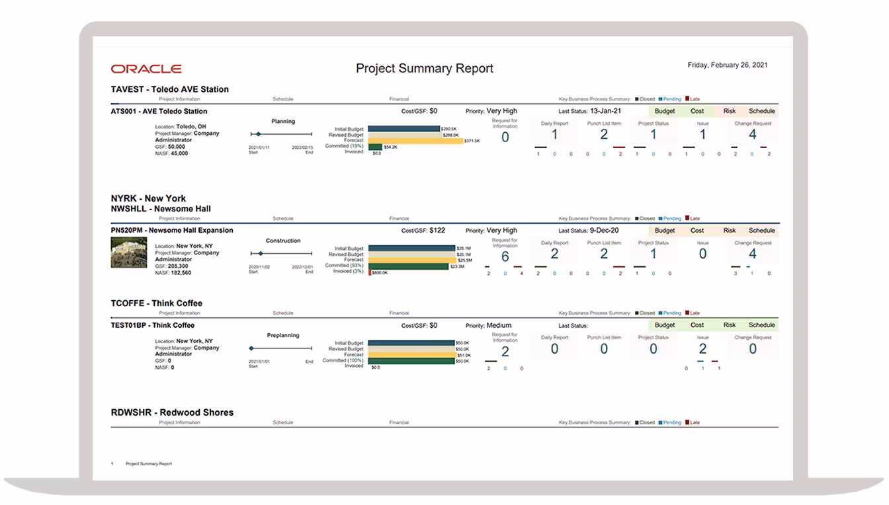Click the Newsome Hall project thumbnail image
This screenshot has height=505, width=889.
129,252
